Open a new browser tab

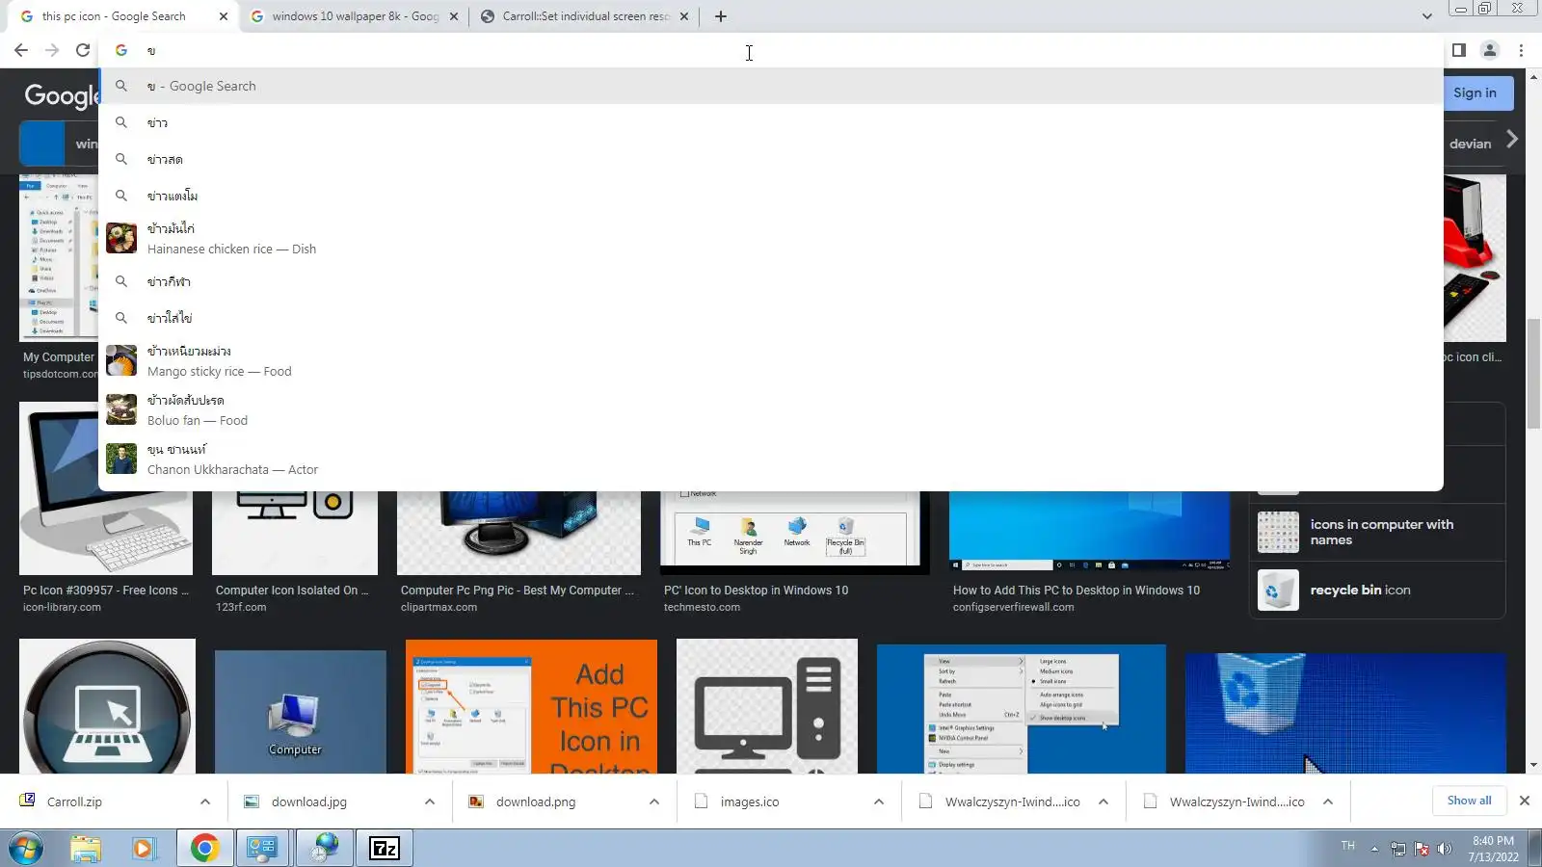[x=721, y=16]
